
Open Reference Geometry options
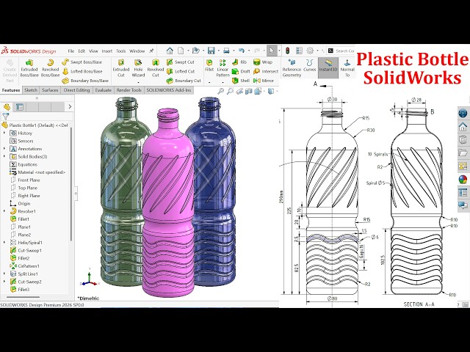pyautogui.click(x=292, y=68)
